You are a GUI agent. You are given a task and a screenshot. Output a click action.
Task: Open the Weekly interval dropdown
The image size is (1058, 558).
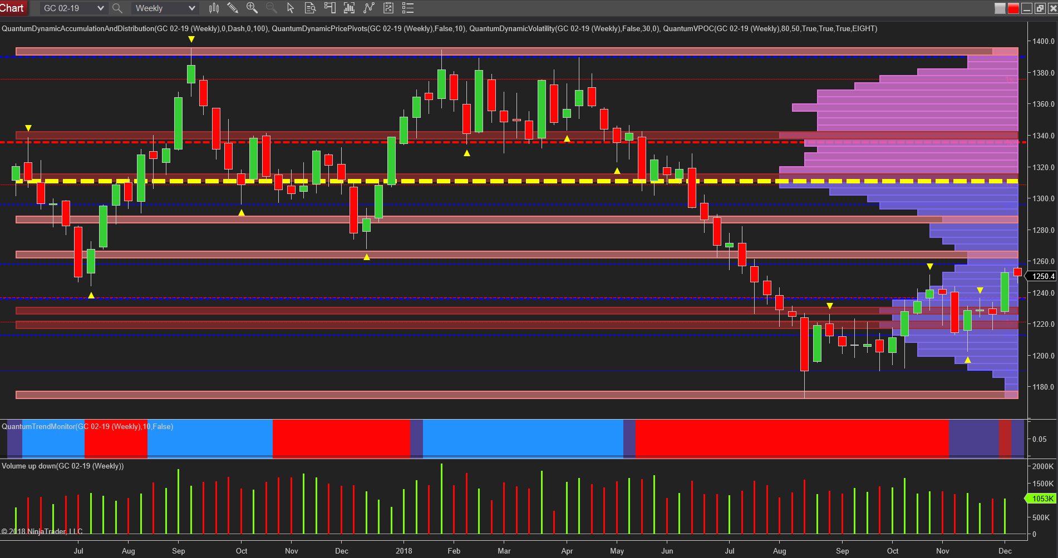(x=165, y=8)
